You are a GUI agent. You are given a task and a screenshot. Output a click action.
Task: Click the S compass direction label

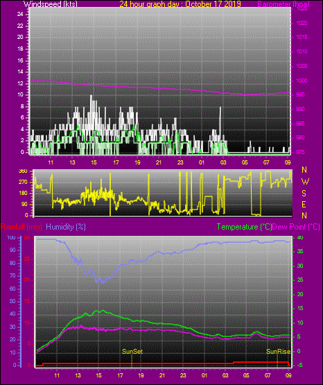[x=304, y=194]
